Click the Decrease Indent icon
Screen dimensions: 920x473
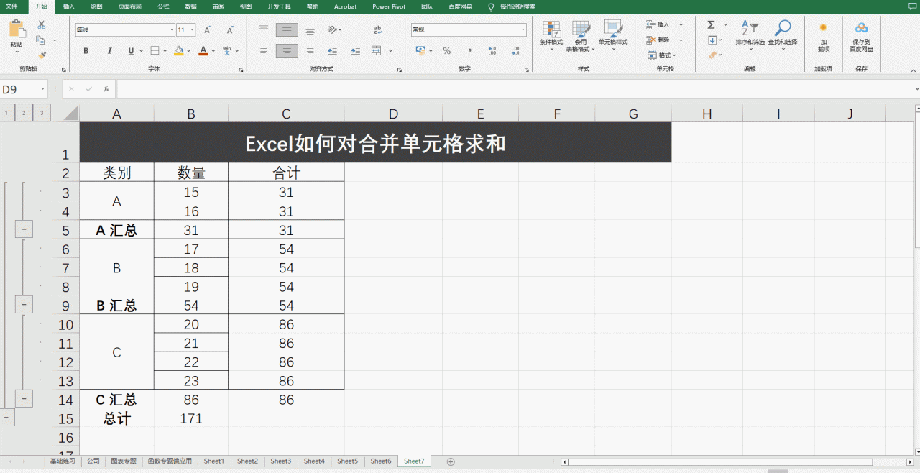pos(332,51)
